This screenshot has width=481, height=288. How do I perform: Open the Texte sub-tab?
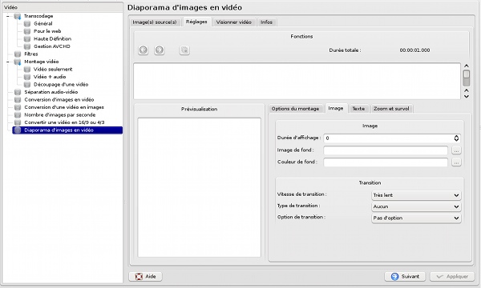pos(358,109)
